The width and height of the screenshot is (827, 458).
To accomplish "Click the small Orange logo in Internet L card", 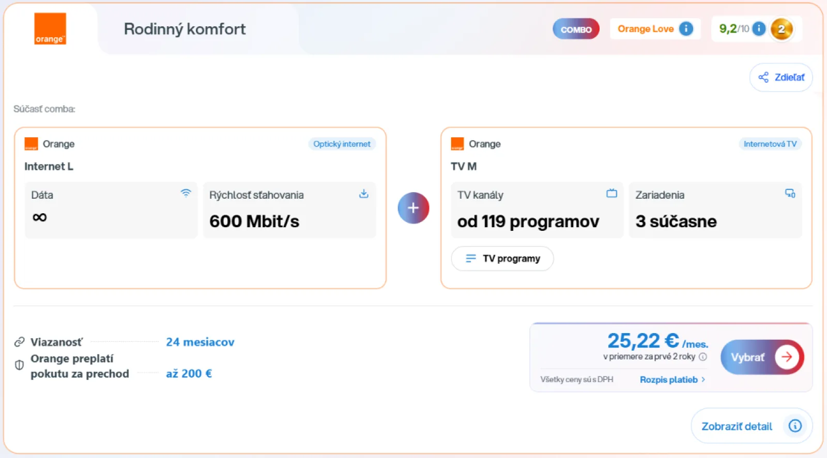I will point(31,144).
